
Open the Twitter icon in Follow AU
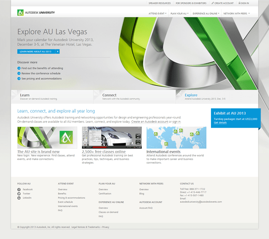[x=19, y=194]
